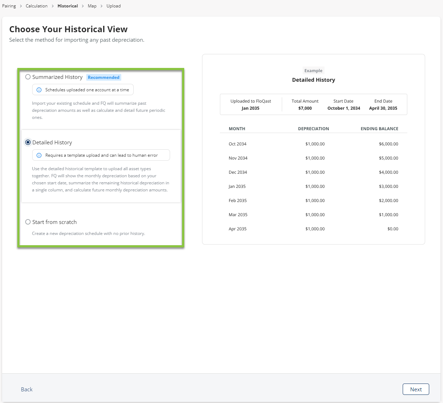The image size is (443, 403).
Task: Click chevron arrow before Upload breadcrumb
Action: 101,6
